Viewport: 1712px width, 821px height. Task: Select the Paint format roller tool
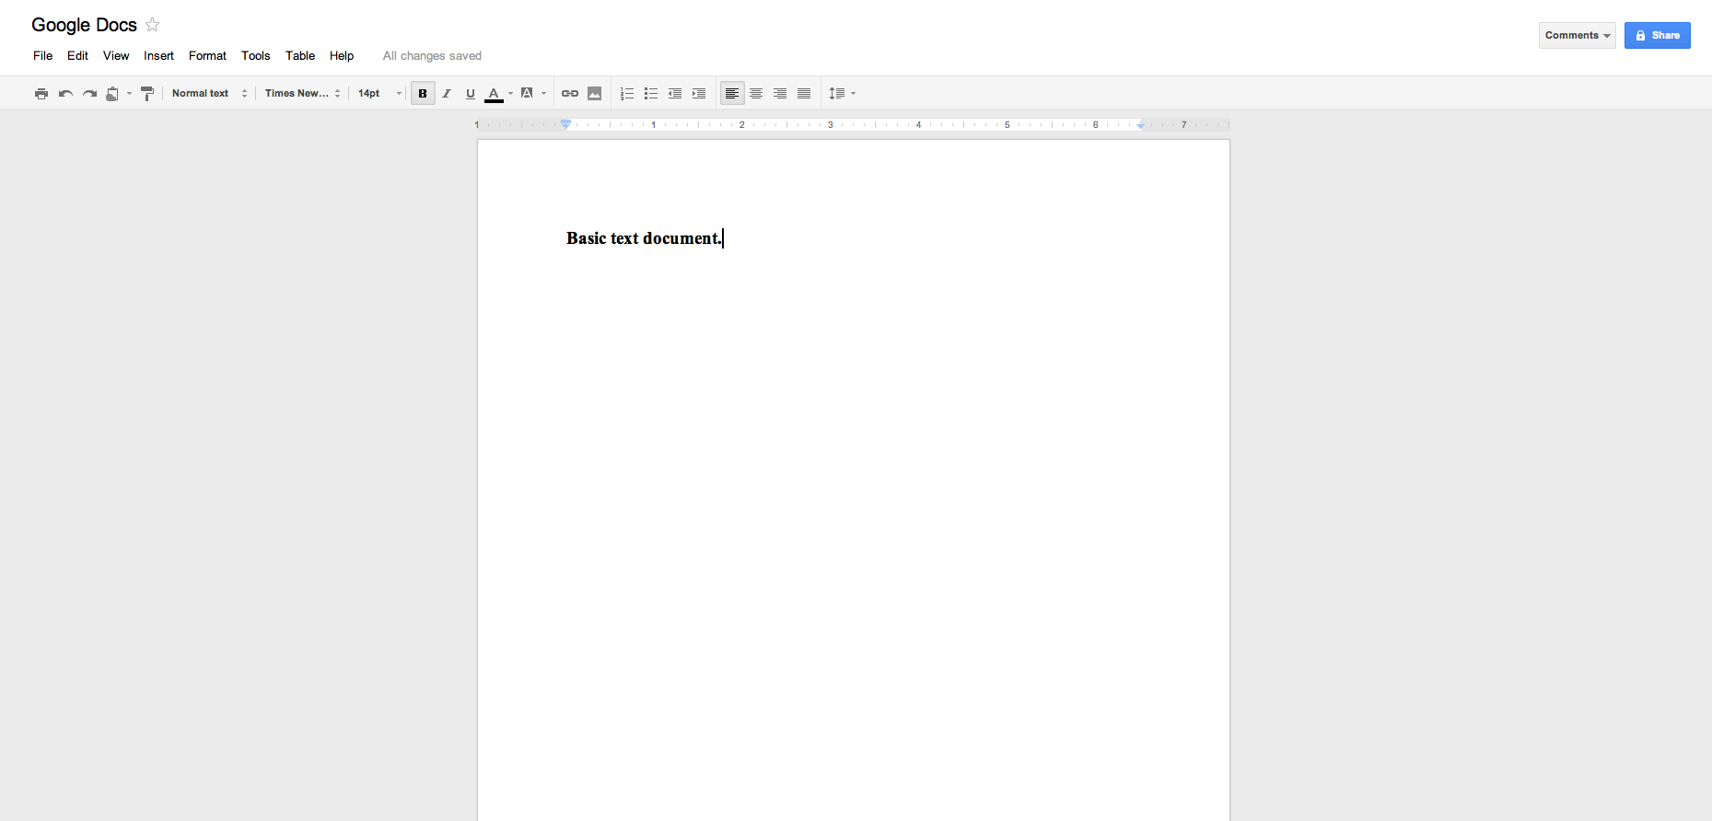click(147, 94)
